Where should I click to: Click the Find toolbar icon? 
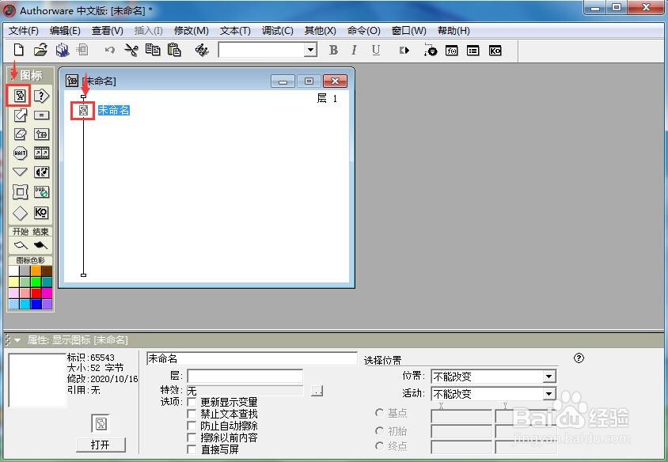pos(202,51)
